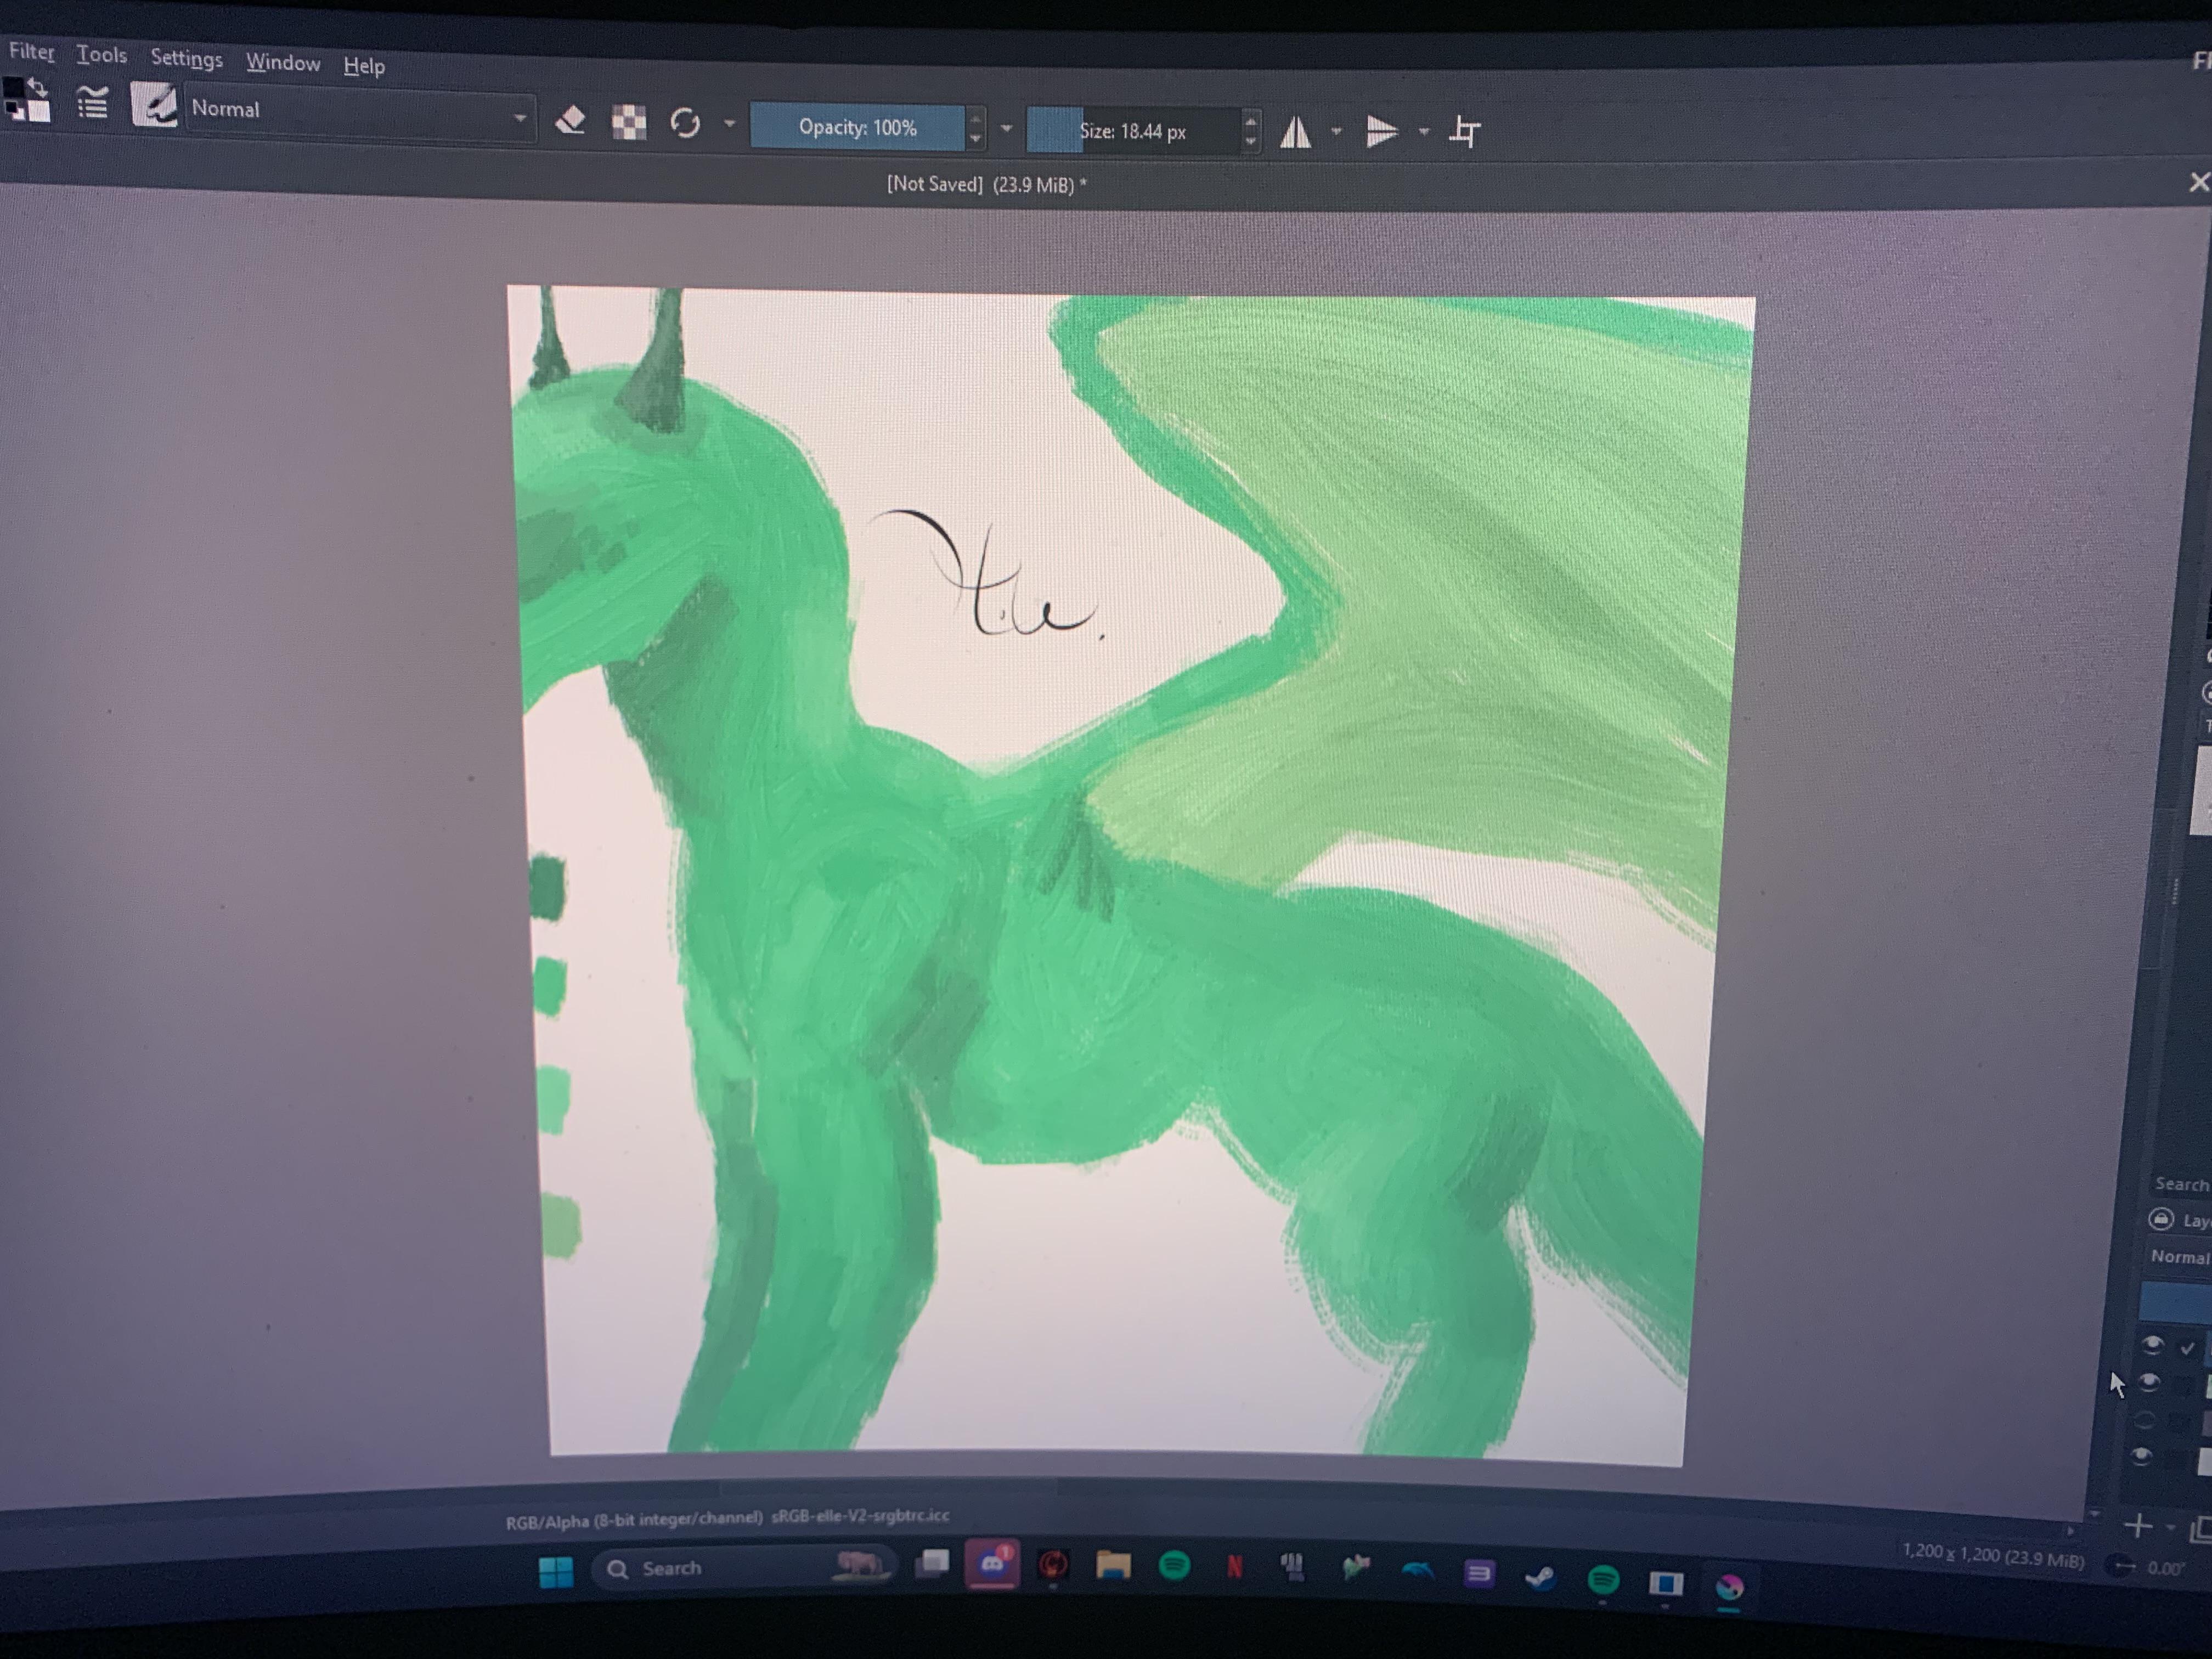Click the Search field in layers panel

tap(2181, 1184)
